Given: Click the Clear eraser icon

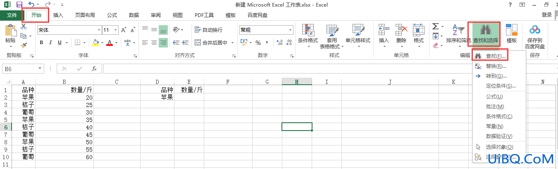Looking at the screenshot, I should click(435, 45).
